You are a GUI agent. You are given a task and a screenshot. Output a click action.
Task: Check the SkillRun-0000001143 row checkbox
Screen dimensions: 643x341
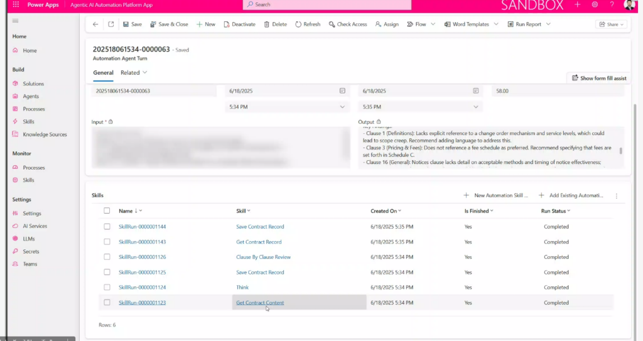(107, 242)
